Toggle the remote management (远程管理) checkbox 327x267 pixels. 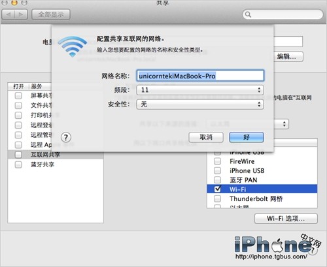pyautogui.click(x=18, y=135)
